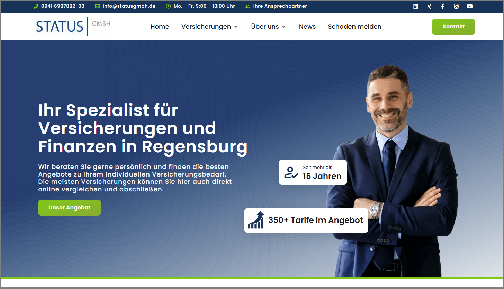Open the YouTube channel icon
Screen dimensions: 504x289
pos(470,6)
